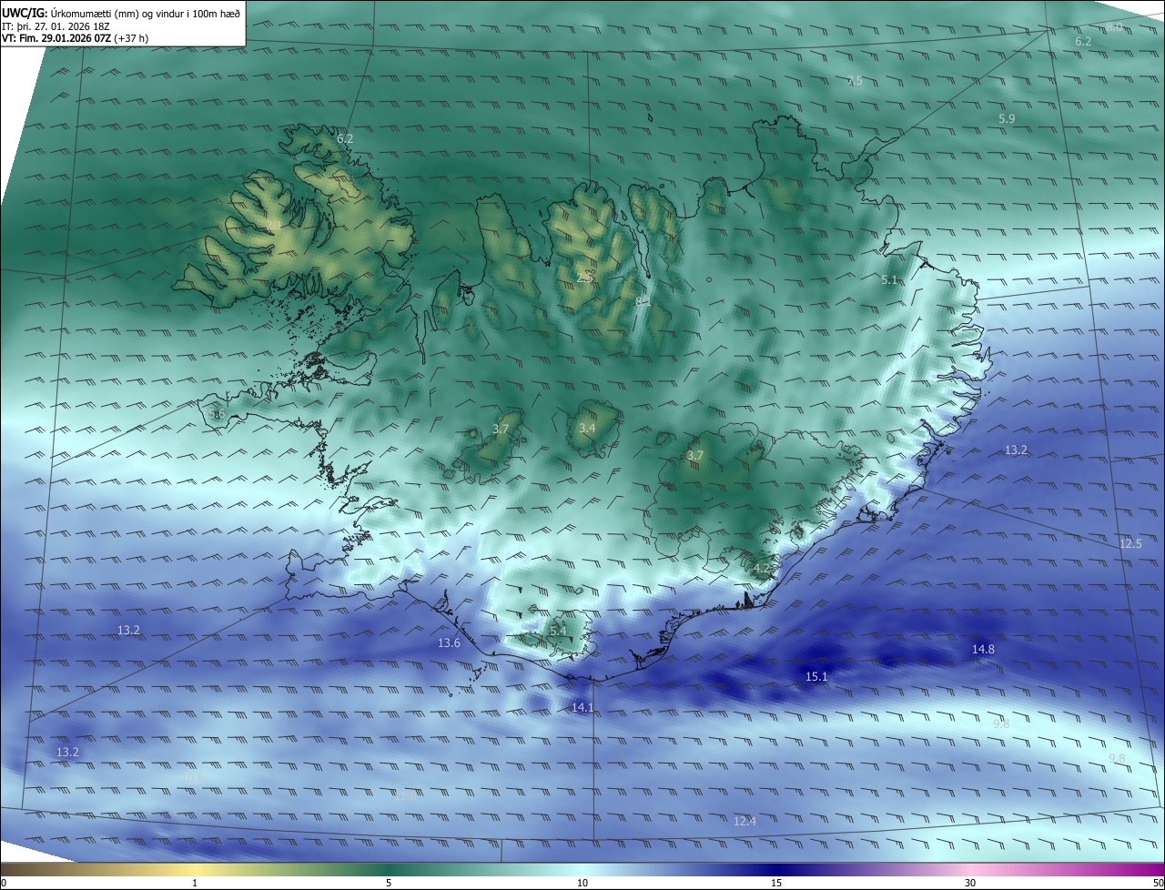
Task: Click the 2.1 value label on the map
Action: (x=273, y=224)
